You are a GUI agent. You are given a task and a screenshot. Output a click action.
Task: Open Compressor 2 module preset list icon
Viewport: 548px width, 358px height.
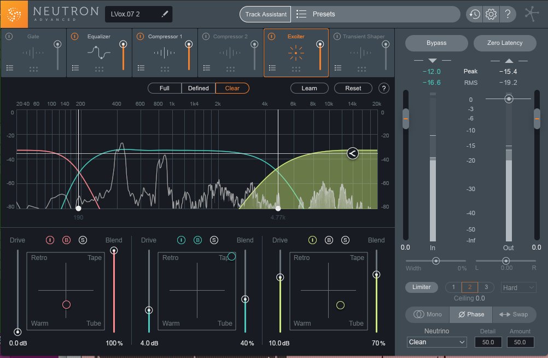207,68
